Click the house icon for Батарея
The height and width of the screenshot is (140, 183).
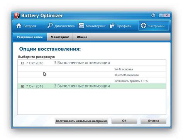19,26
